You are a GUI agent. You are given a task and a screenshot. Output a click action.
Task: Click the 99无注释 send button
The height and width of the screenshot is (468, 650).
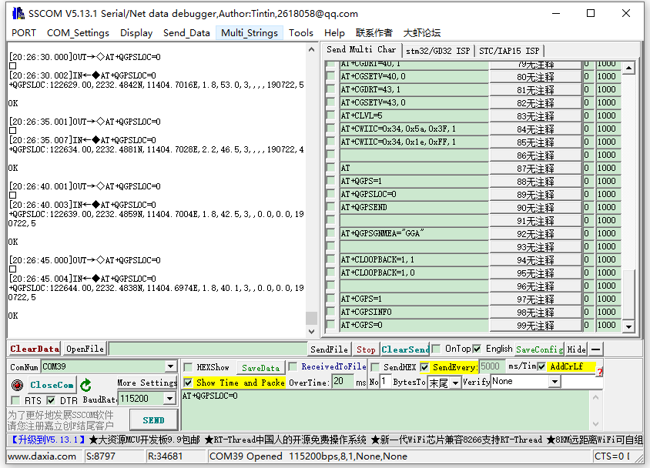click(x=535, y=326)
